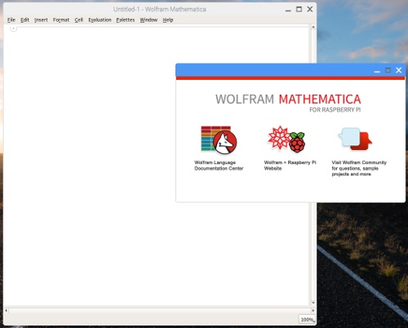Open the Insert menu
The width and height of the screenshot is (408, 328).
tap(41, 20)
